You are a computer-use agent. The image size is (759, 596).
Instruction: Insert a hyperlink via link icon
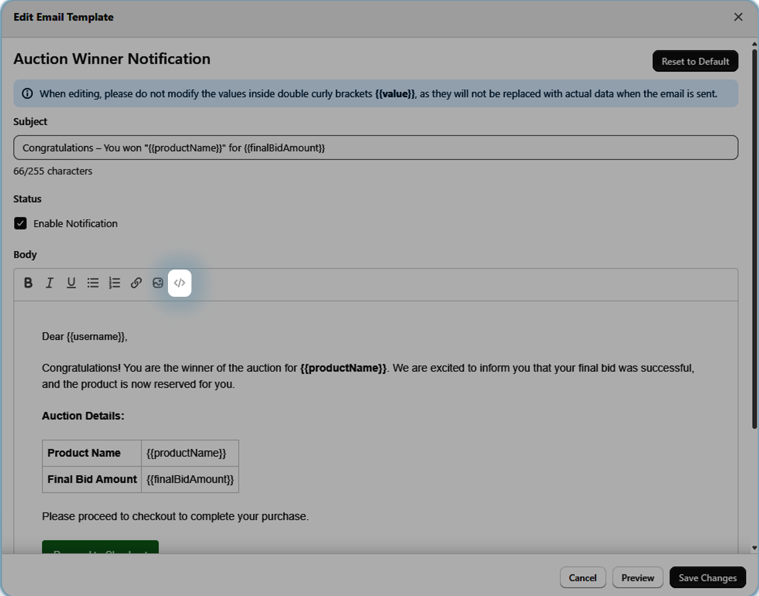tap(136, 283)
